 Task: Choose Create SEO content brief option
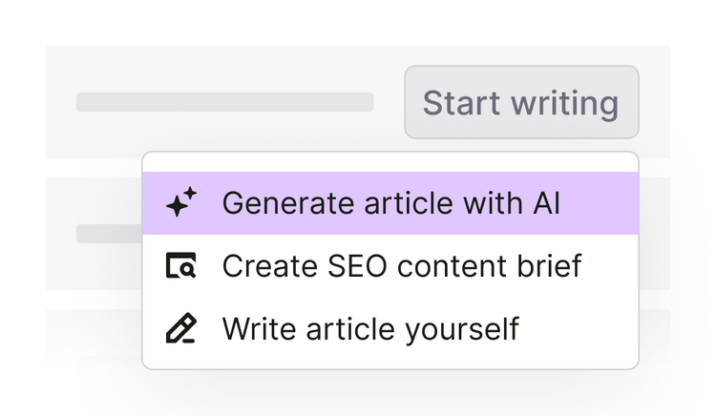[390, 265]
